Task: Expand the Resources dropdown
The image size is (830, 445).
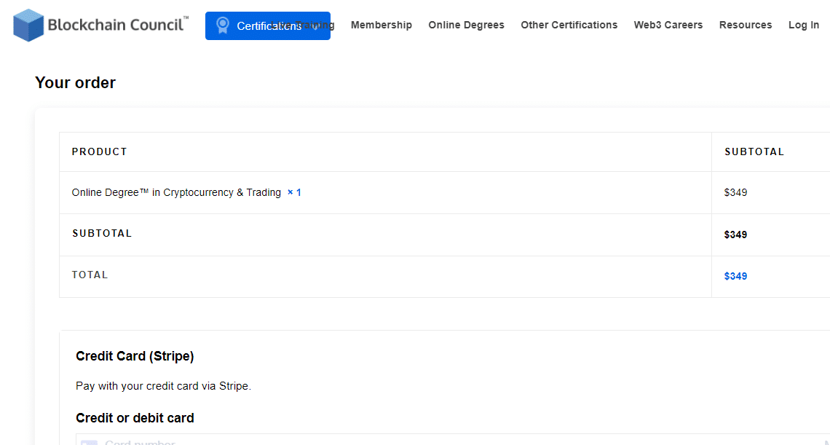Action: pos(745,25)
